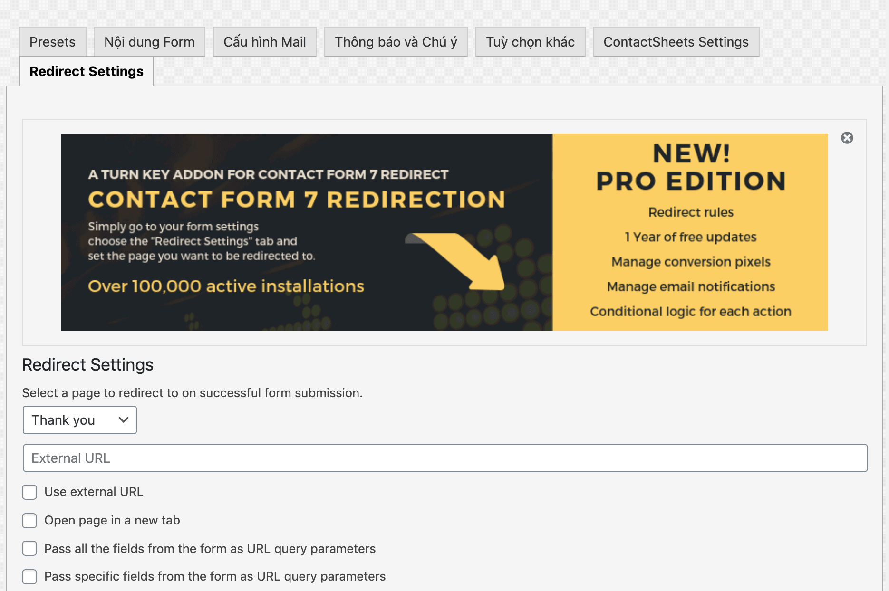Select the Redirect Settings tab
This screenshot has width=889, height=591.
point(87,71)
